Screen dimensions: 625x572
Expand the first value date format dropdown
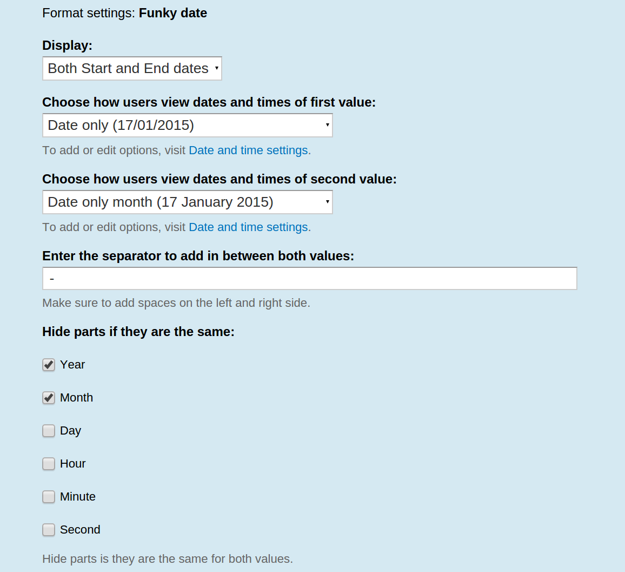[x=187, y=126]
